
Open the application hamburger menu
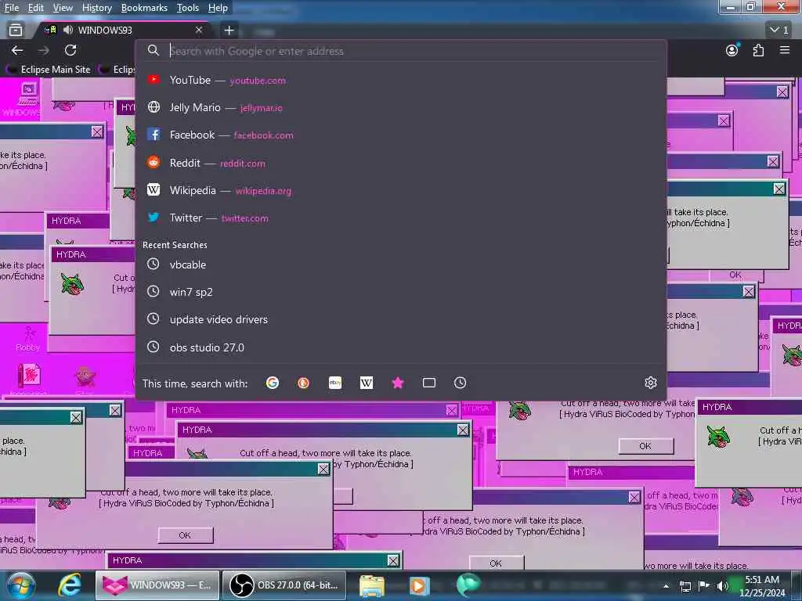coord(785,50)
